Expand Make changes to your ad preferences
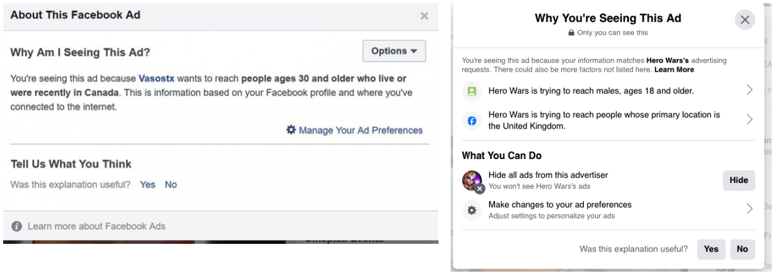The width and height of the screenshot is (775, 273). [x=749, y=209]
